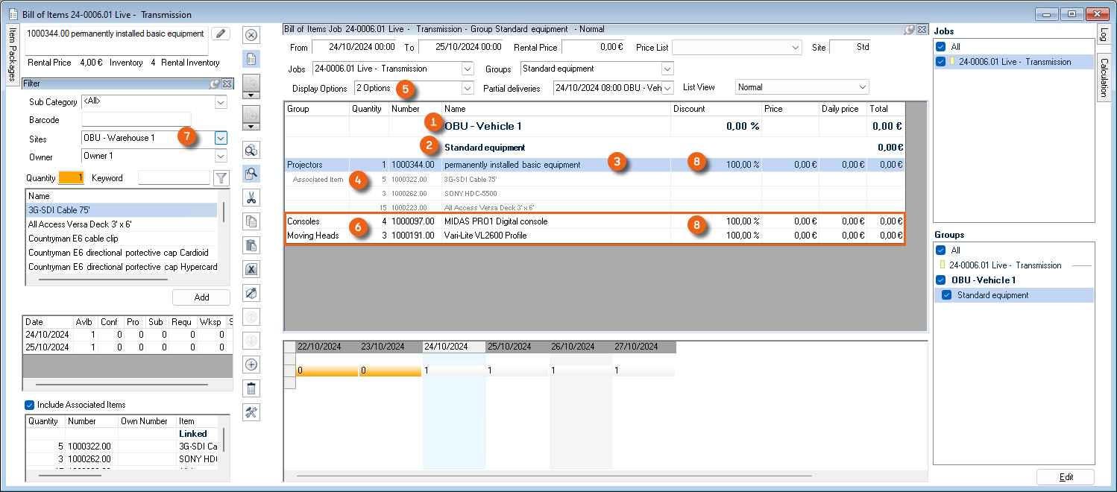Click the trash can delete icon

pos(251,388)
